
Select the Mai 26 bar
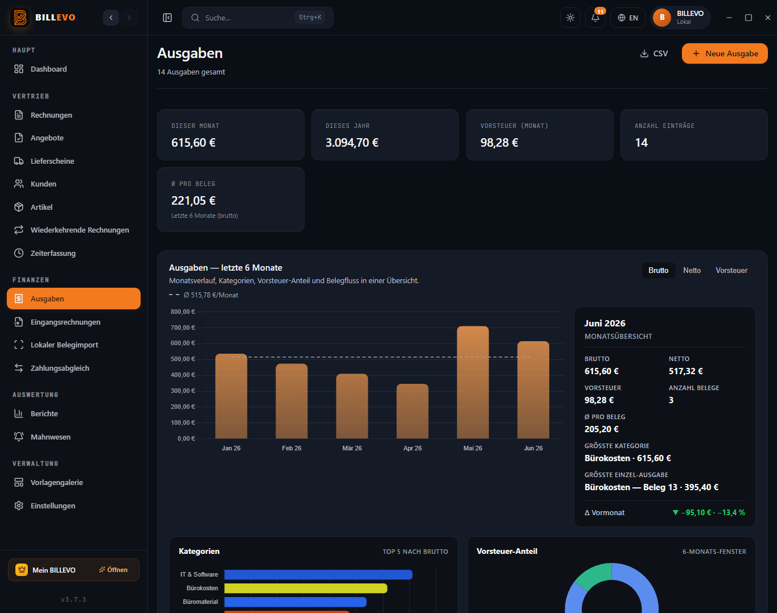[x=472, y=382]
